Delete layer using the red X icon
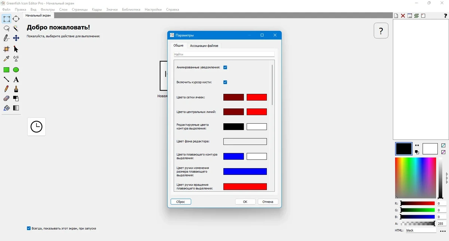The image size is (449, 241). click(x=403, y=16)
